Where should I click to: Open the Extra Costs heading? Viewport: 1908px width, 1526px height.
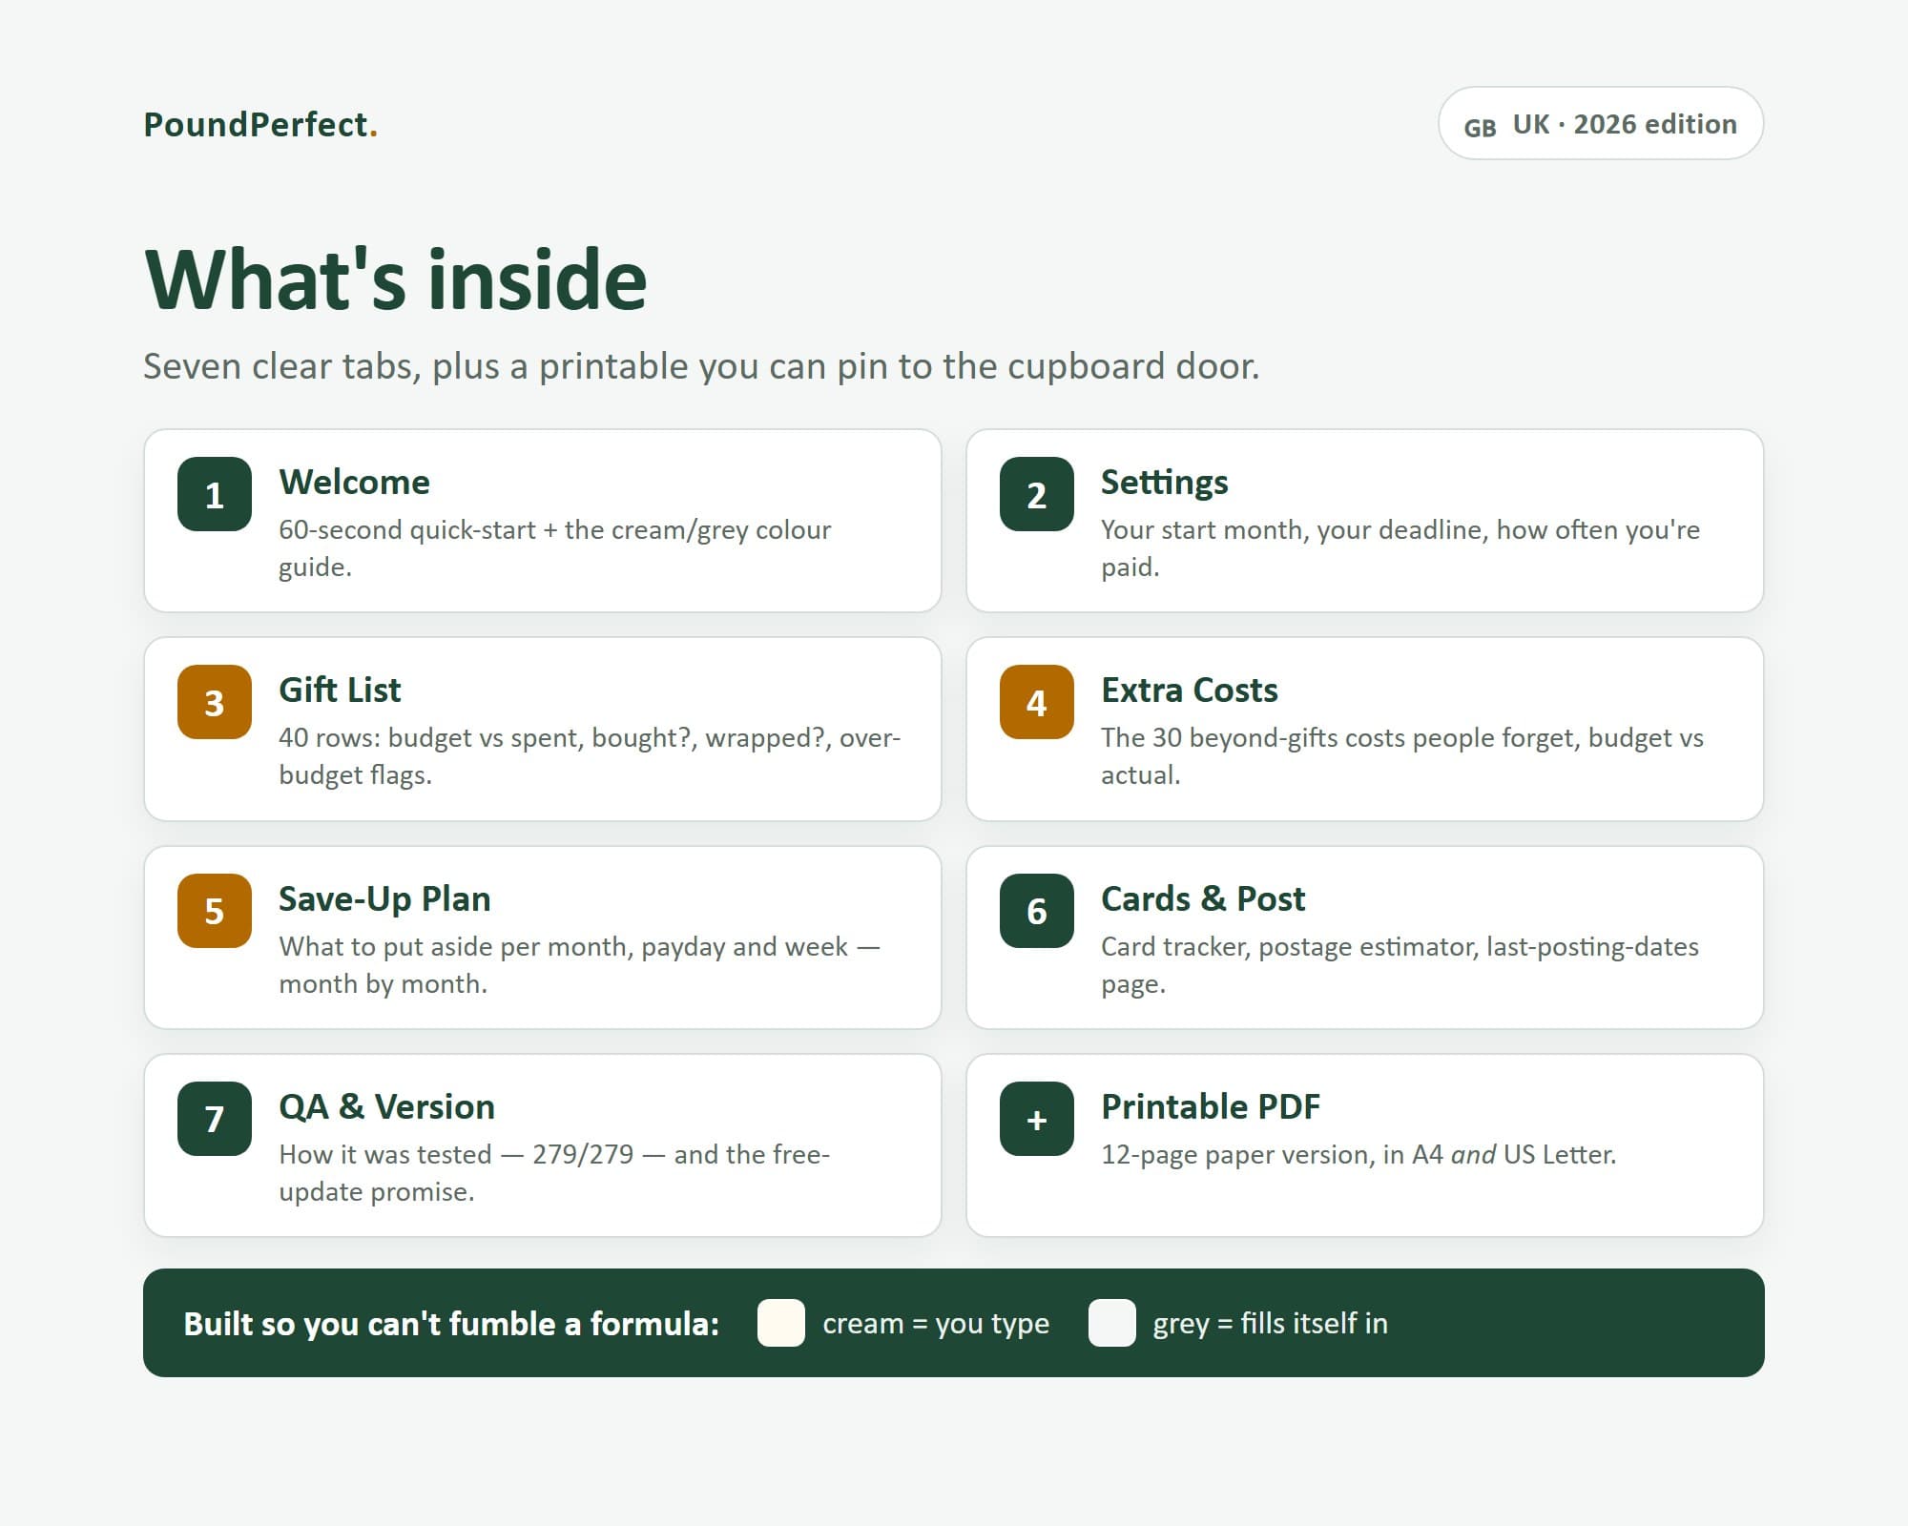click(1190, 690)
